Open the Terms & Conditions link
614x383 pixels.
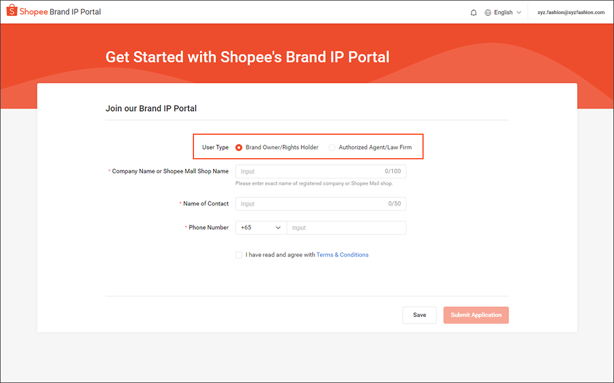pyautogui.click(x=342, y=255)
